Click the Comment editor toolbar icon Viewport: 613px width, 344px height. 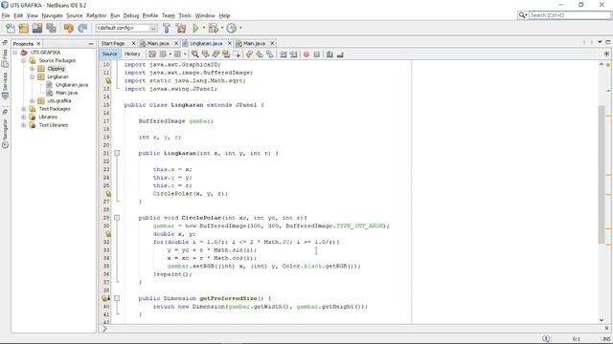[x=329, y=54]
